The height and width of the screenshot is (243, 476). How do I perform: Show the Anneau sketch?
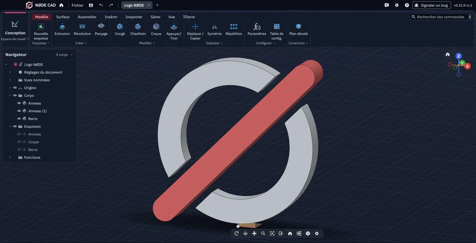19,134
